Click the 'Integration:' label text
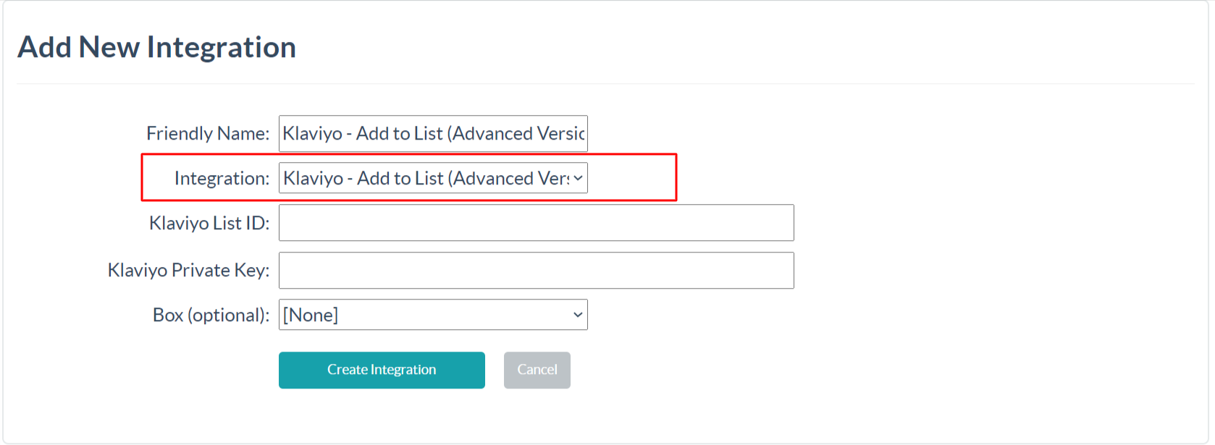The image size is (1215, 445). click(222, 179)
